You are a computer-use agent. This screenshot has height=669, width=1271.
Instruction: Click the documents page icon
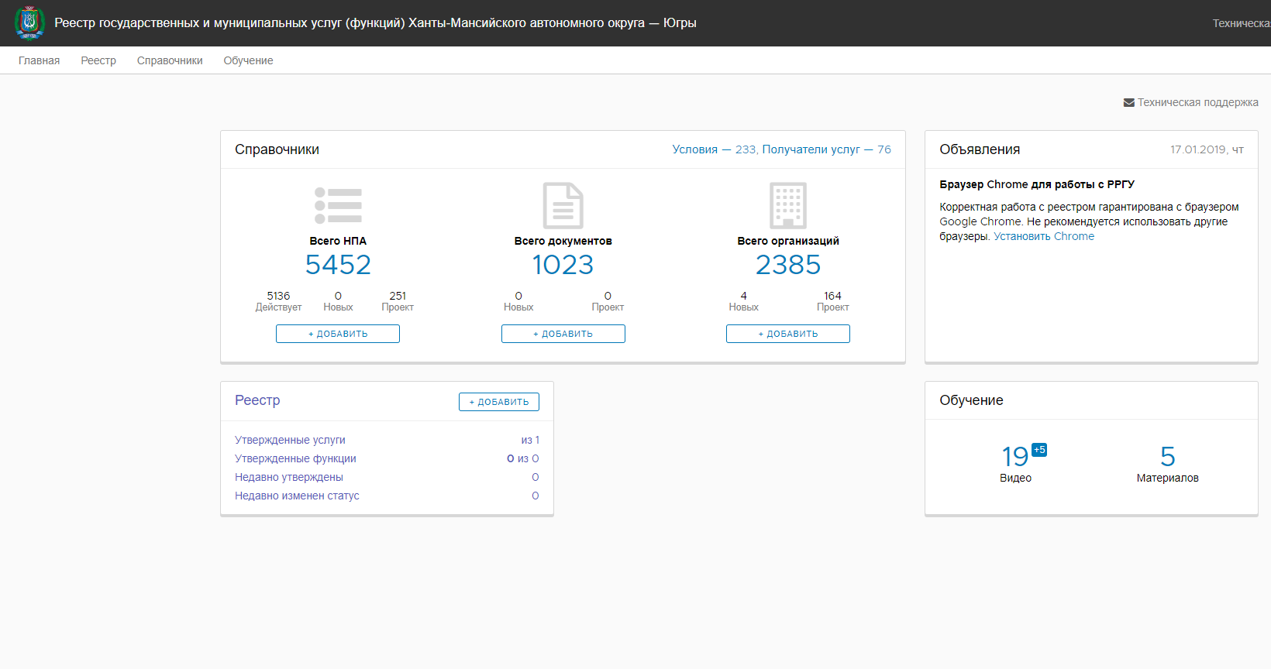tap(563, 205)
